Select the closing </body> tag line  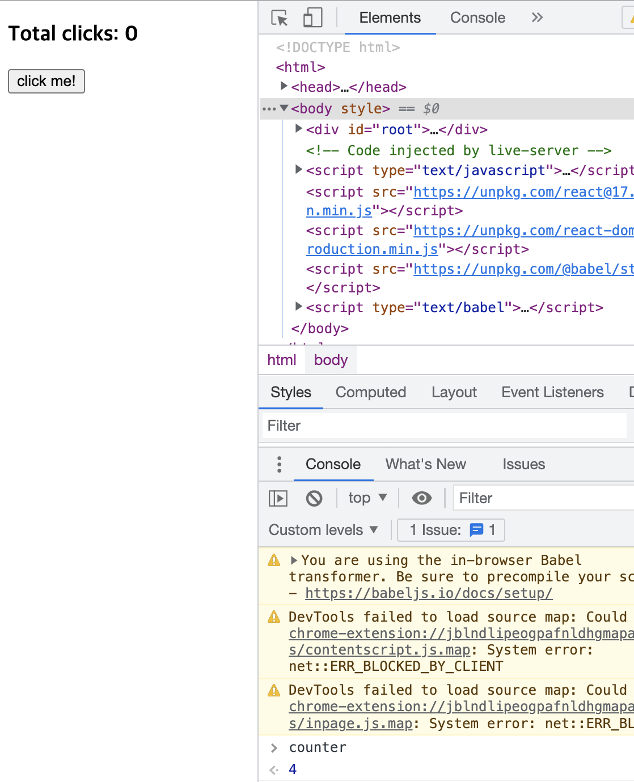pyautogui.click(x=320, y=328)
